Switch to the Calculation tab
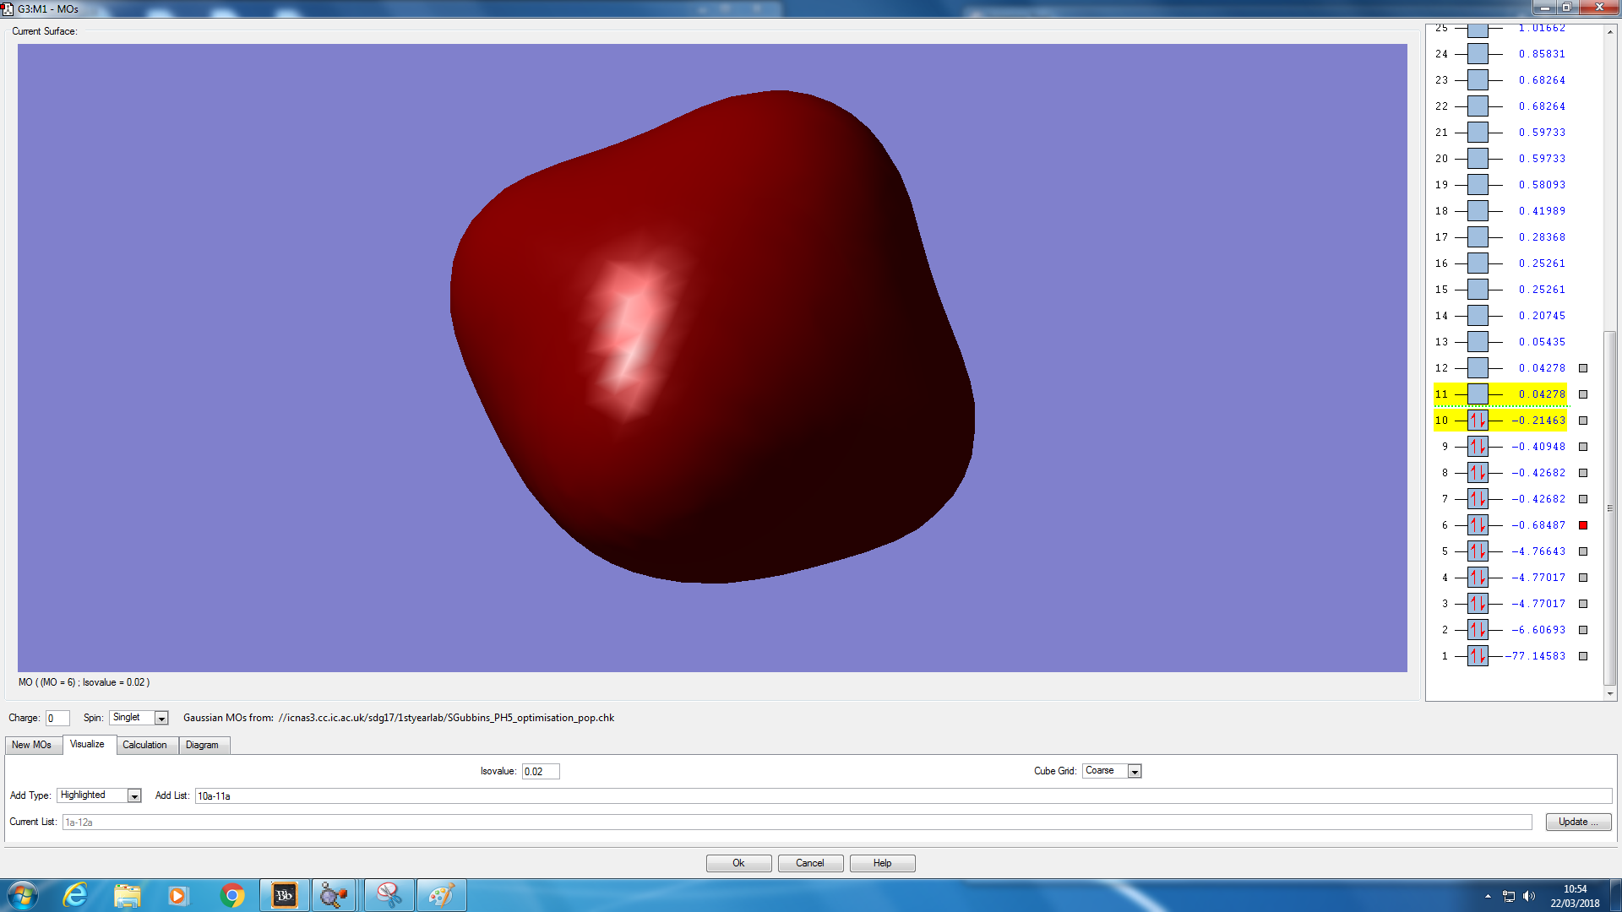 144,745
